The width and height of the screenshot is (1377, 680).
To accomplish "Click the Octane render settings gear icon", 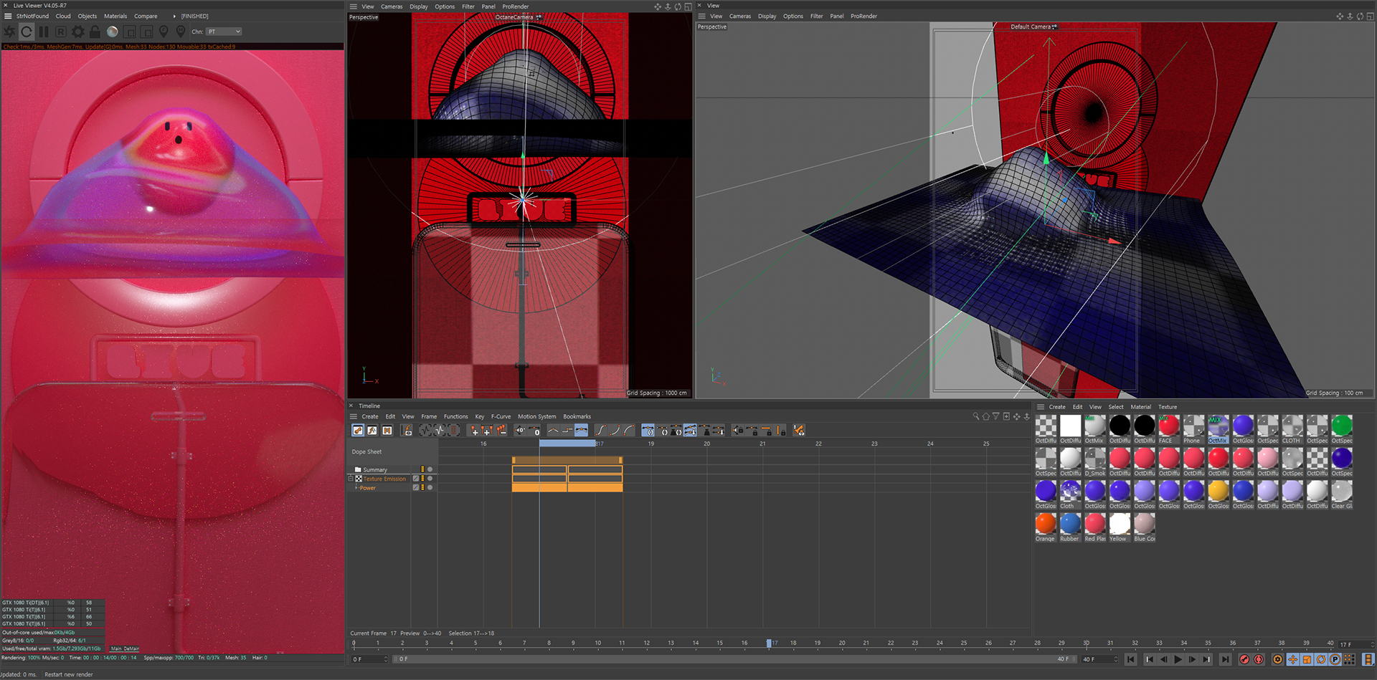I will pyautogui.click(x=77, y=32).
